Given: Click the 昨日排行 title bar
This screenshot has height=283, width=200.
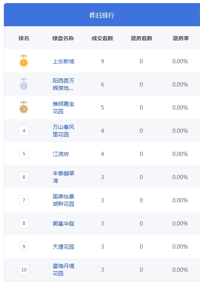Looking at the screenshot, I should pyautogui.click(x=102, y=15).
